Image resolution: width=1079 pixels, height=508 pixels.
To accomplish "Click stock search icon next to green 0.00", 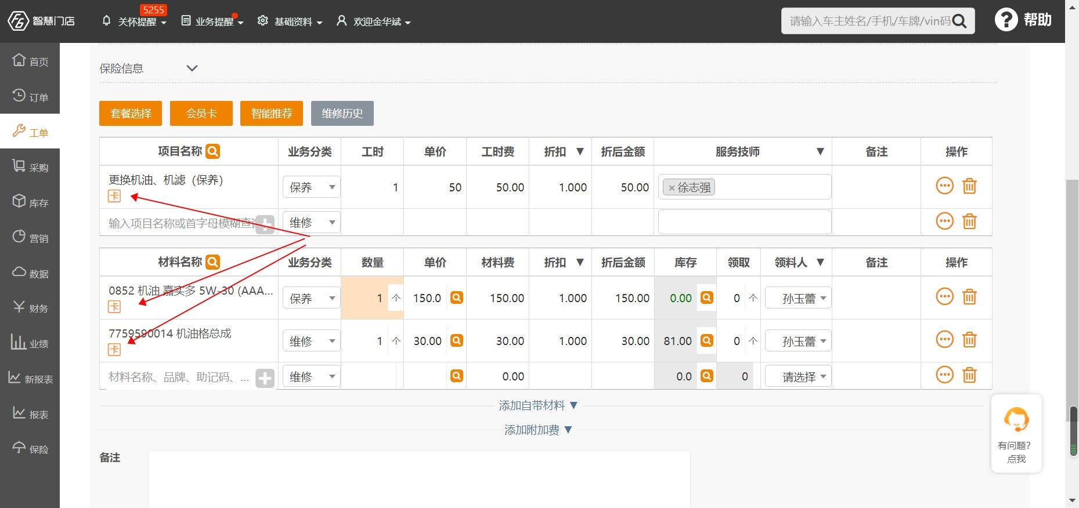I will pyautogui.click(x=706, y=297).
